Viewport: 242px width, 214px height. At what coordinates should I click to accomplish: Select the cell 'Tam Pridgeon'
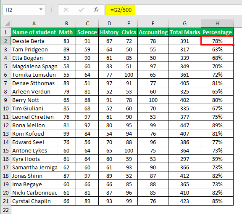tap(34, 49)
